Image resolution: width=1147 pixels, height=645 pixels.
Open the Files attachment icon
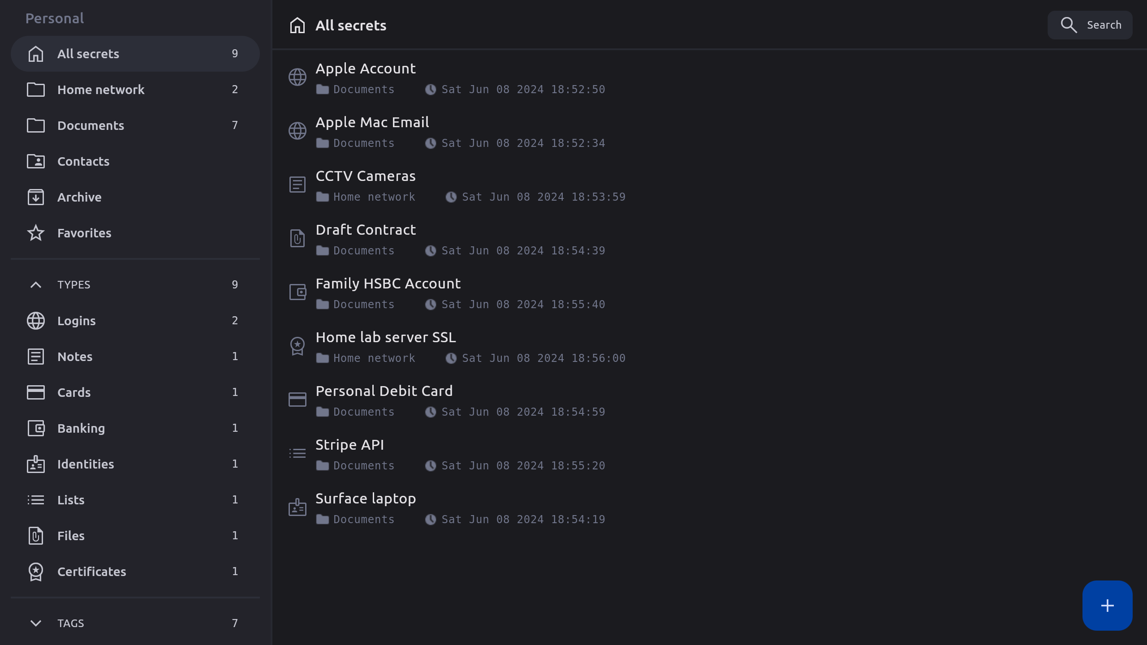point(36,536)
